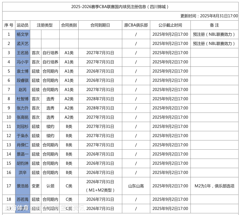The width and height of the screenshot is (240, 215).
Task: Click 预注册 note in 孟天艺's row
Action: [214, 44]
